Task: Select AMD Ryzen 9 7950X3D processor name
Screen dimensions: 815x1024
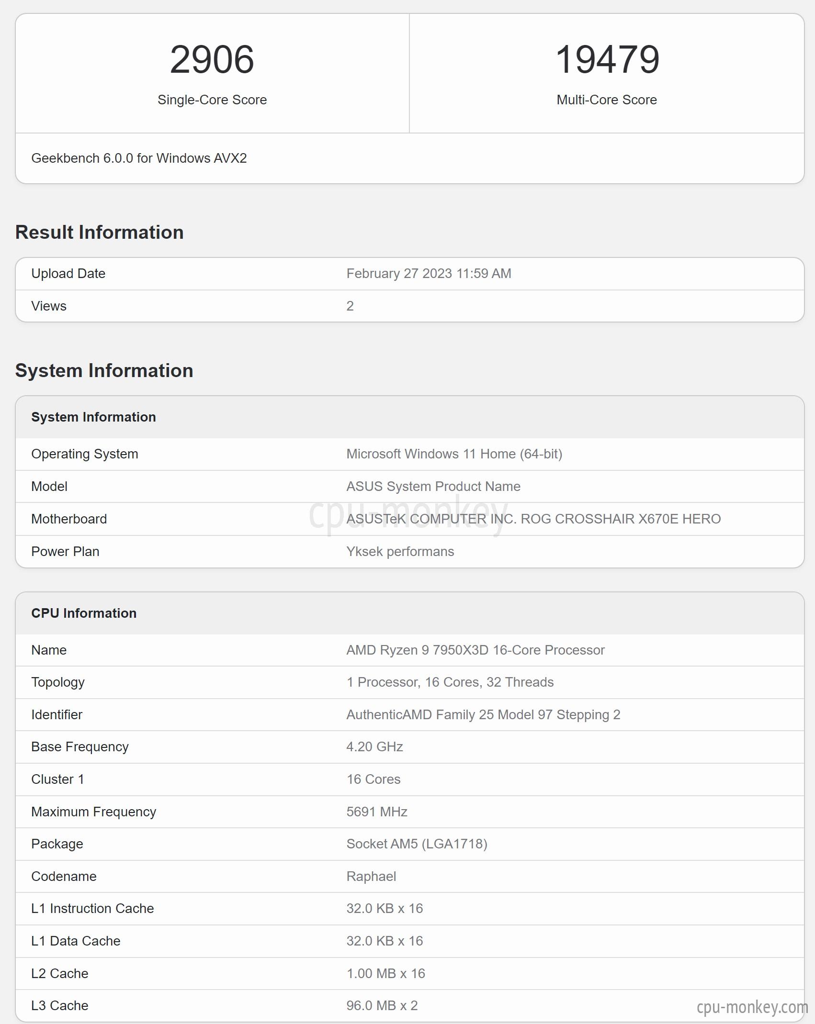Action: pos(475,650)
